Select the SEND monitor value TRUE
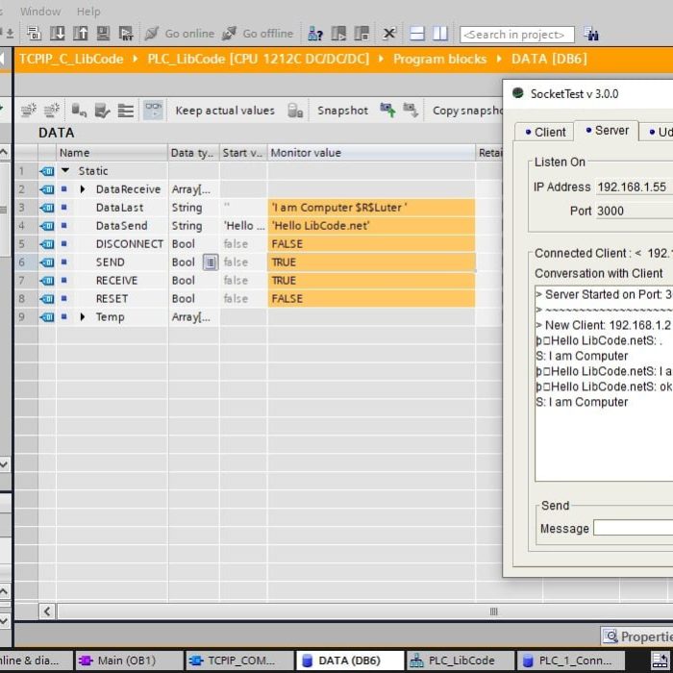Image resolution: width=673 pixels, height=673 pixels. 371,262
